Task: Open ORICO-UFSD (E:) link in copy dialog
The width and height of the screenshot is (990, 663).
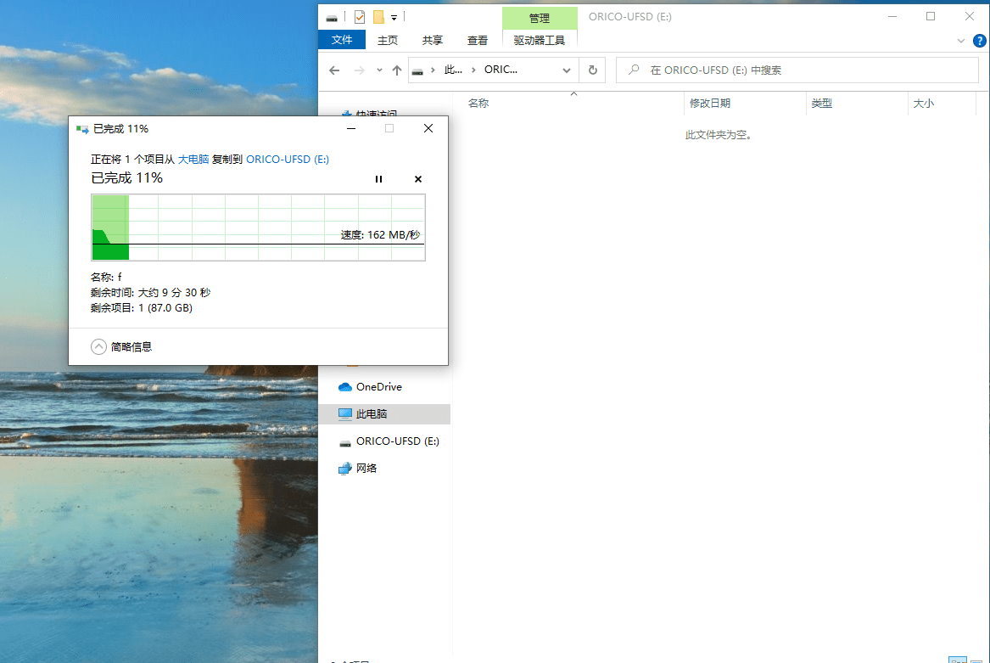Action: coord(287,159)
